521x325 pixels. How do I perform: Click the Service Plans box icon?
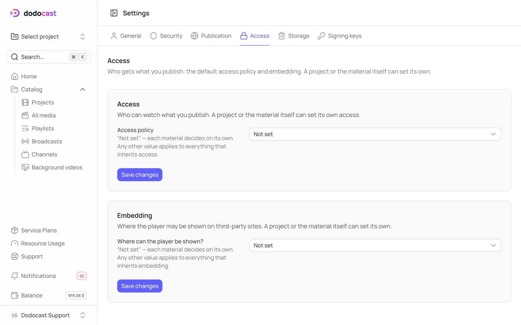click(15, 230)
